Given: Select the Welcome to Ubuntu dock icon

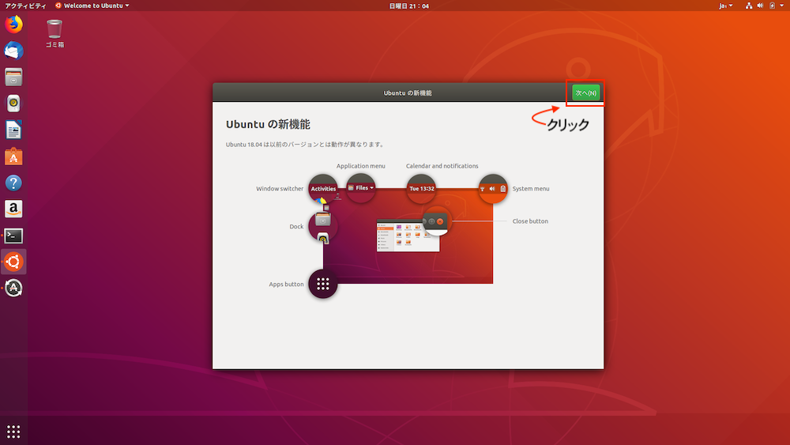Looking at the screenshot, I should pos(13,262).
